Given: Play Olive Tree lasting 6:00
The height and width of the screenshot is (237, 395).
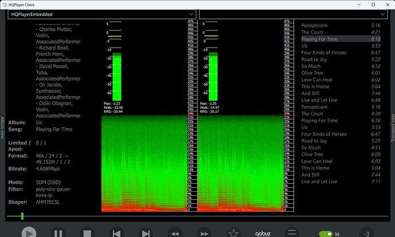Looking at the screenshot, I should (x=341, y=155).
